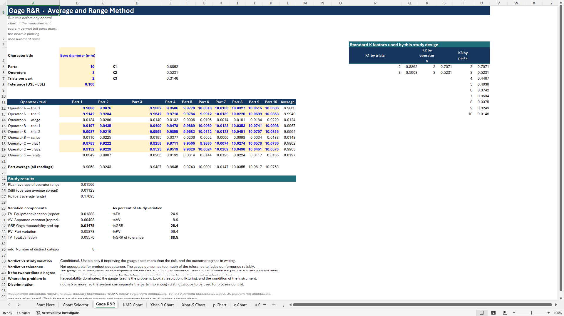Select Standard K factors header cell

pyautogui.click(x=419, y=45)
